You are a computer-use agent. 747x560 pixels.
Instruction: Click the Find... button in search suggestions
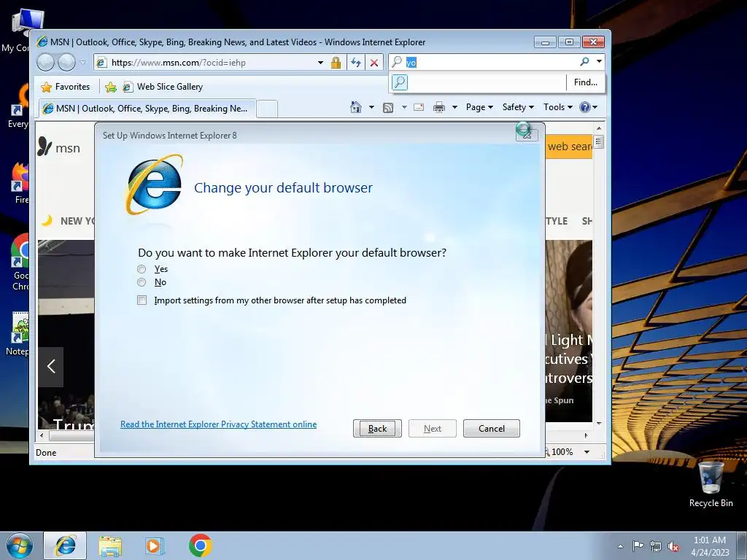[586, 82]
